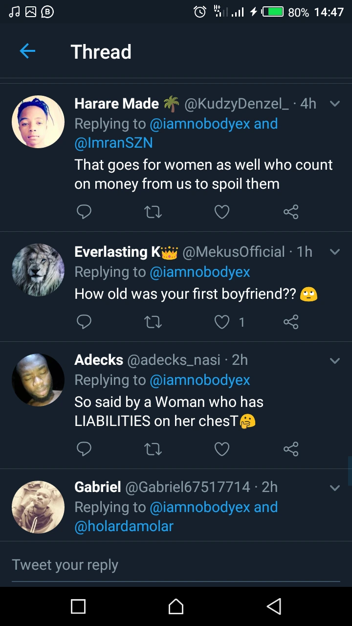Like Everlasting K's tweet with 1 like
The height and width of the screenshot is (626, 352).
pyautogui.click(x=222, y=322)
